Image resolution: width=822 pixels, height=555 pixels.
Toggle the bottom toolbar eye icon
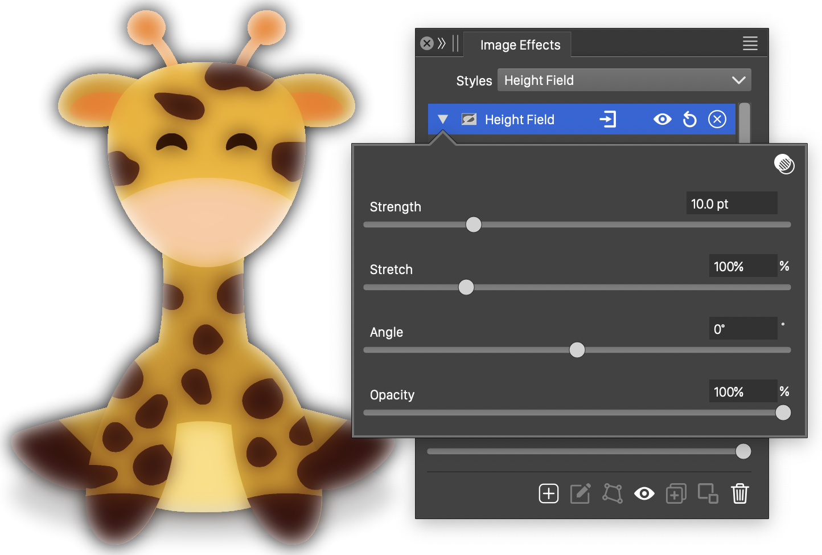point(644,493)
